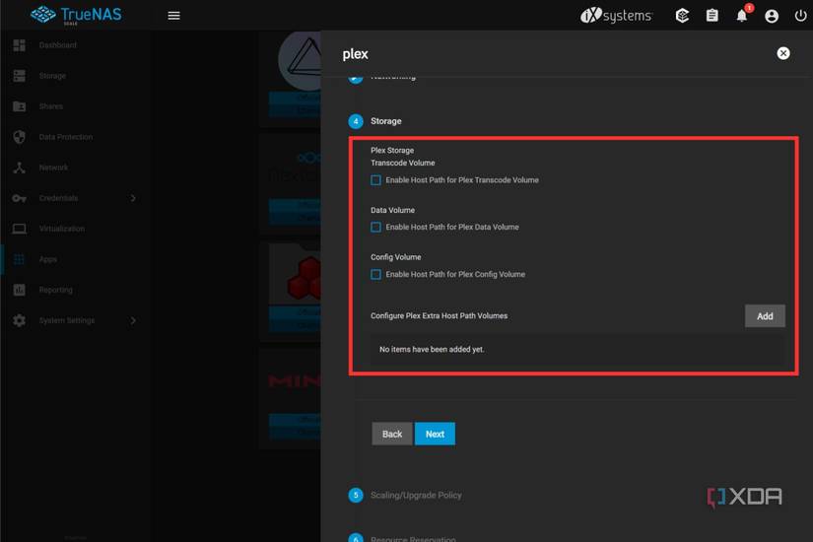Enable Host Path for Plex Transcode Volume
This screenshot has height=542, width=813.
click(375, 180)
